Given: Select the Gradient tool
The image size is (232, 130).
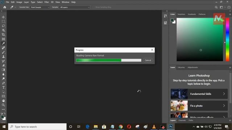Looking at the screenshot, I should (x=3, y=70).
